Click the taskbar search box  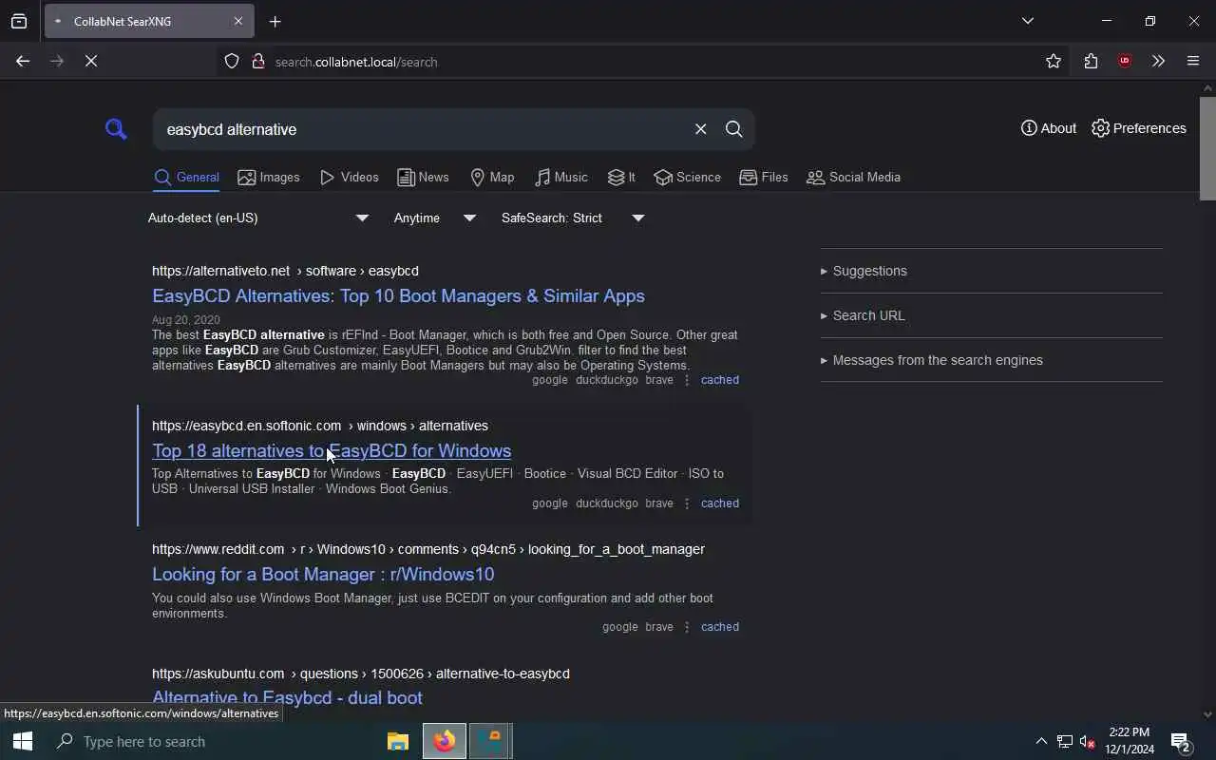209,741
